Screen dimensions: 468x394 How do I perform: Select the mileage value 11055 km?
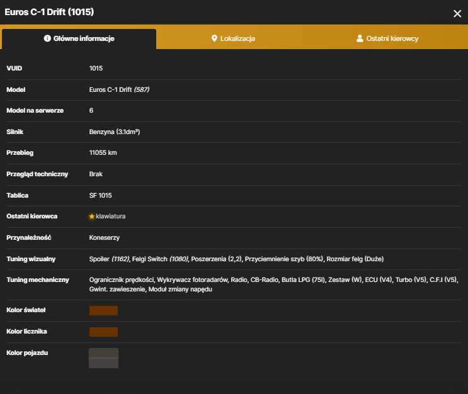pos(103,153)
